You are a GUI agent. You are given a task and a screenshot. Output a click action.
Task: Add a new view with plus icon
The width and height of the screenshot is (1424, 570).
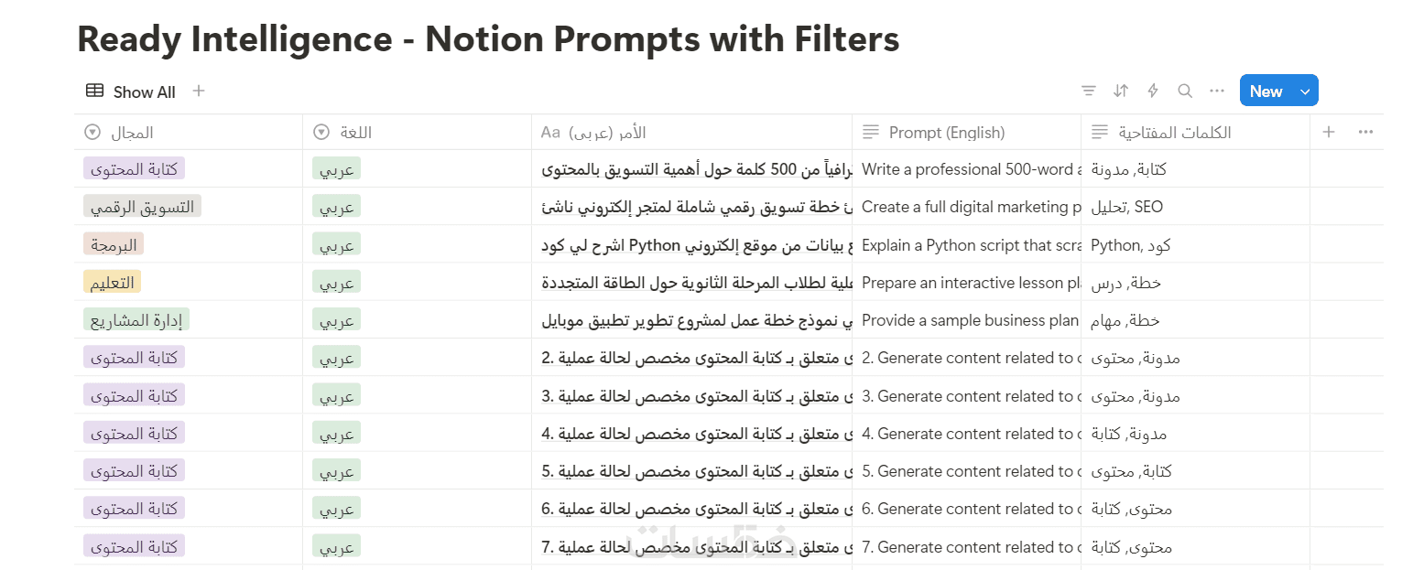click(x=199, y=91)
